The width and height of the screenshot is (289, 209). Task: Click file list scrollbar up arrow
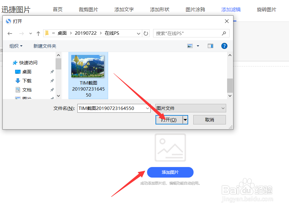(x=230, y=55)
